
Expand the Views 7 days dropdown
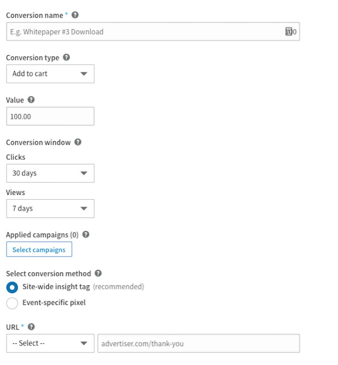(50, 208)
